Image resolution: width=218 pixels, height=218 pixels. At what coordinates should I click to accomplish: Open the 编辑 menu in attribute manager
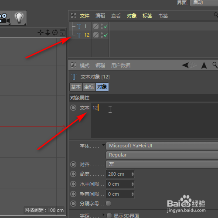click(100, 65)
